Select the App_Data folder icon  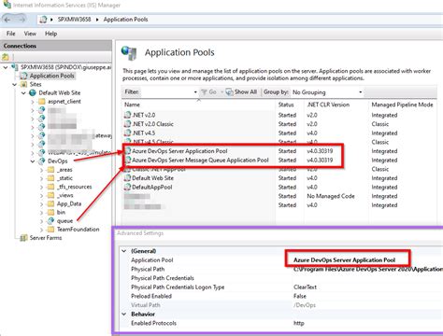coord(50,204)
